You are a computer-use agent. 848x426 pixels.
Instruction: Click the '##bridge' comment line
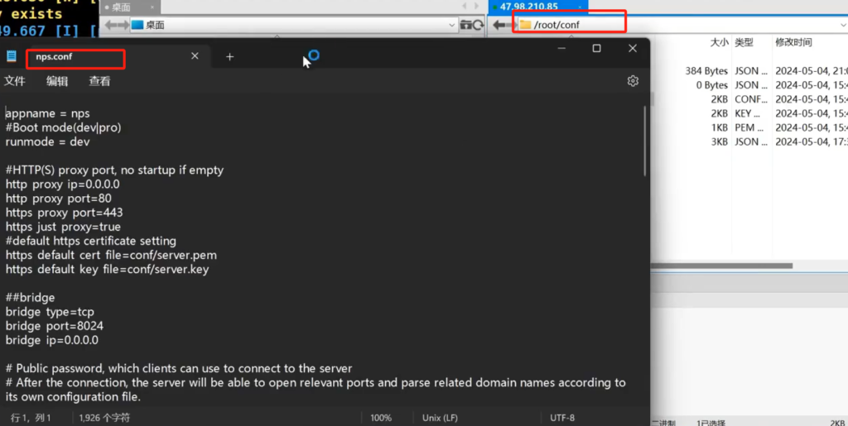coord(31,298)
